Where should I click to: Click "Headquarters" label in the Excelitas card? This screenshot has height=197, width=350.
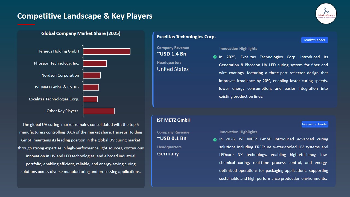pyautogui.click(x=169, y=62)
